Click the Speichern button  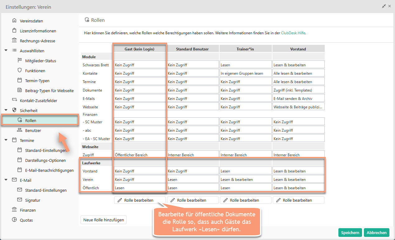click(350, 233)
